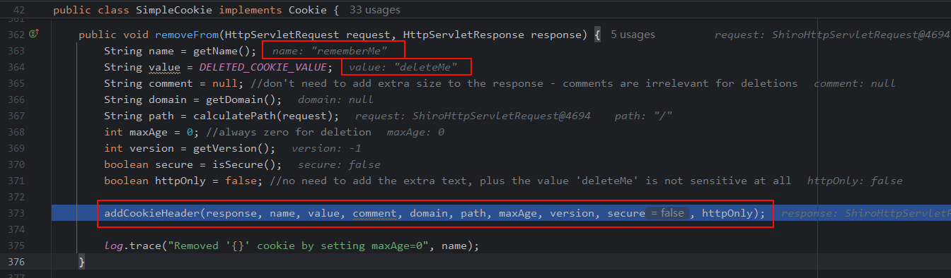Click the 'DELETED_COOKIE_VALUE' constant
The width and height of the screenshot is (951, 278).
point(263,67)
